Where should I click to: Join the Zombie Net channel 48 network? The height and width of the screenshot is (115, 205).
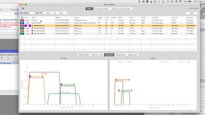(28, 28)
